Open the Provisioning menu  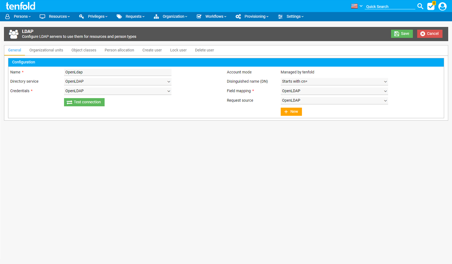click(256, 16)
